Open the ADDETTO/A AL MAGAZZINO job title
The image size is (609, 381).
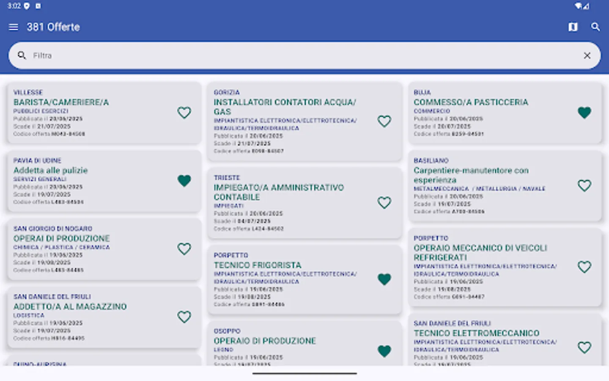tap(70, 306)
